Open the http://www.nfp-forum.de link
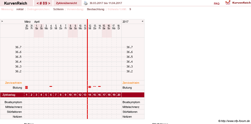This screenshot has height=124, width=251. point(235,121)
